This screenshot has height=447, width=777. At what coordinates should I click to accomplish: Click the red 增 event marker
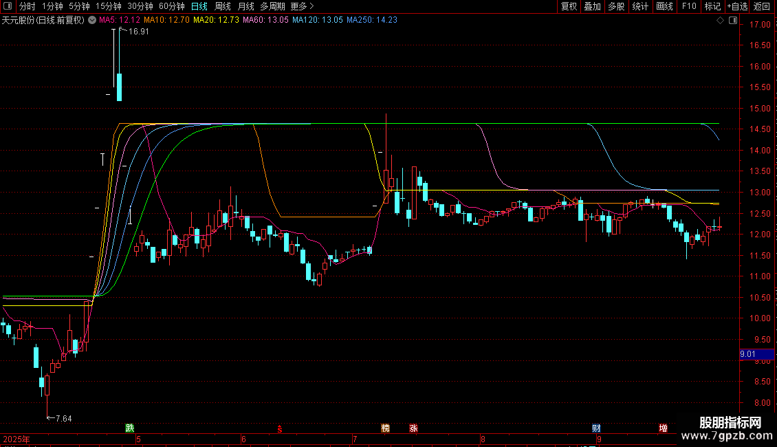pyautogui.click(x=663, y=428)
